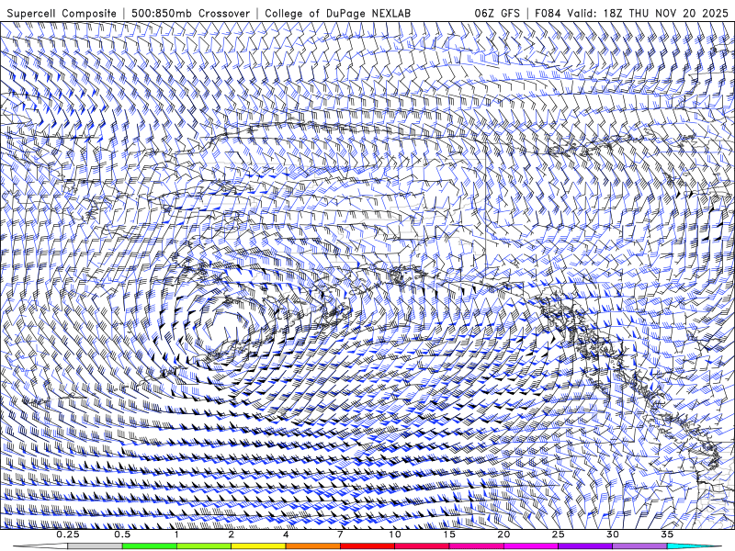Click the gray color swatch in the legend
The height and width of the screenshot is (551, 735).
pos(95,546)
